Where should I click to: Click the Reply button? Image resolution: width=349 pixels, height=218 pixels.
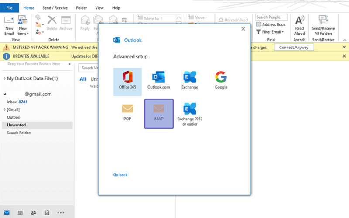tap(85, 23)
